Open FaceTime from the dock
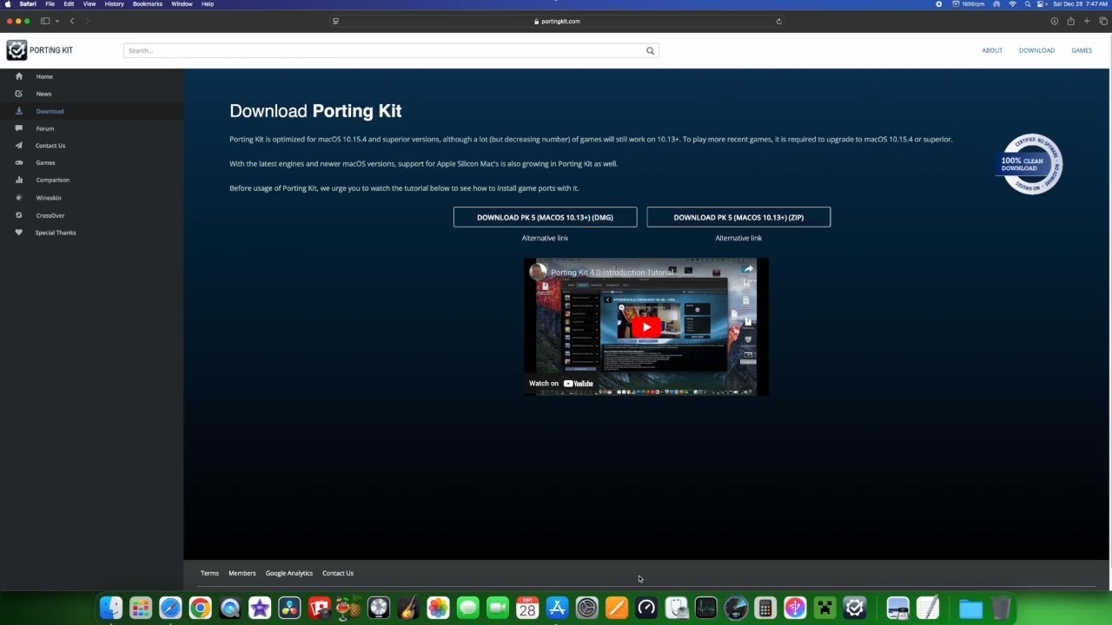1112x625 pixels. 498,608
